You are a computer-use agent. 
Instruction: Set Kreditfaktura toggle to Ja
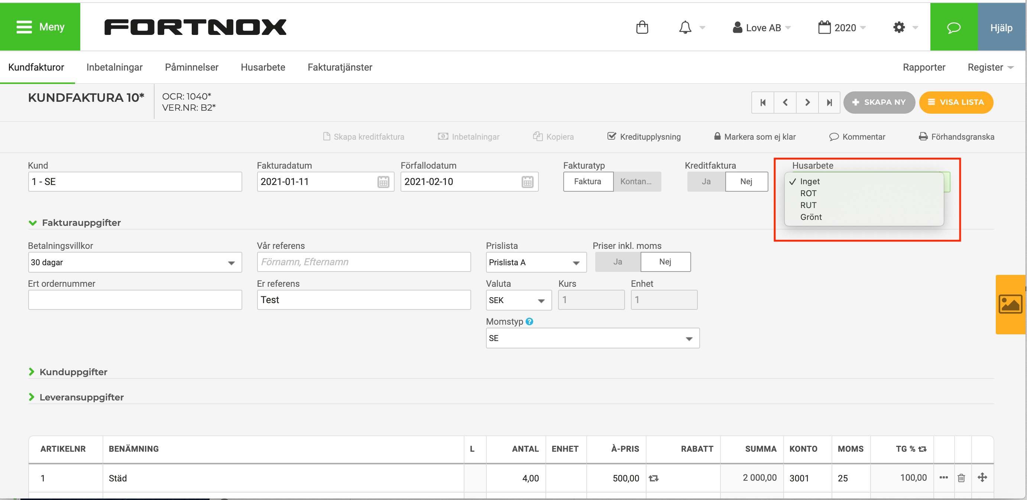(x=706, y=181)
